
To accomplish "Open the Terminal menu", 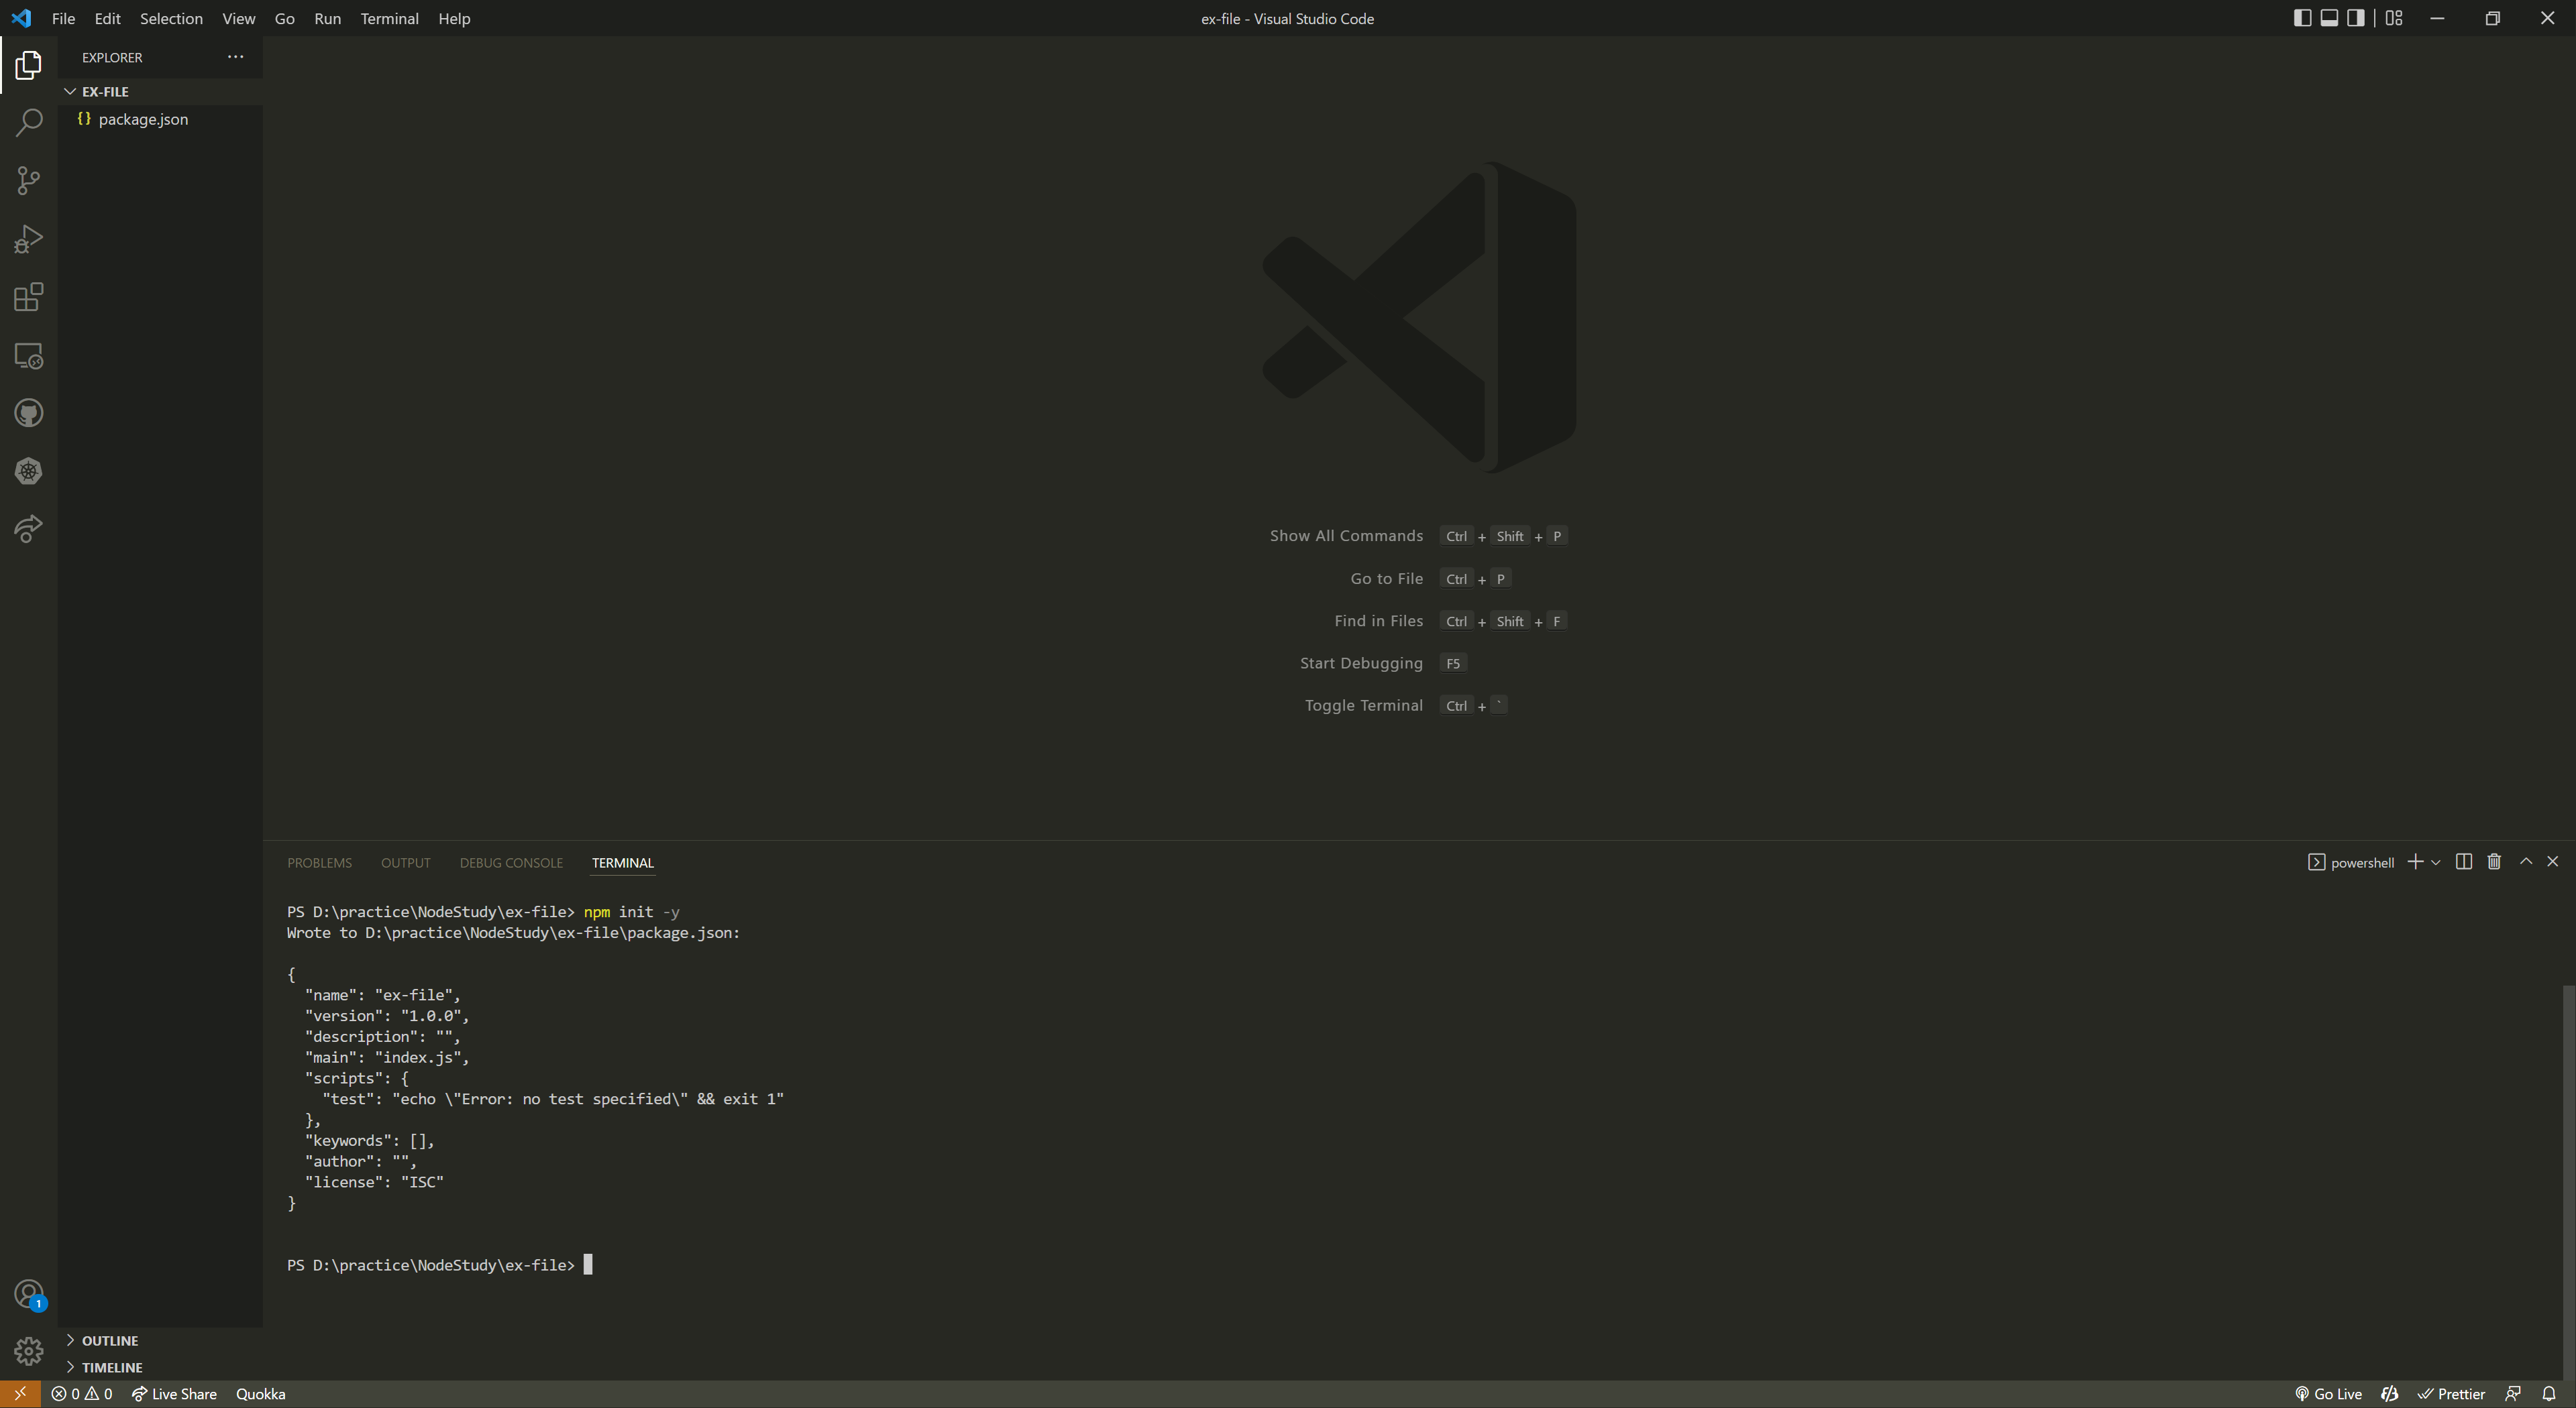I will click(389, 18).
